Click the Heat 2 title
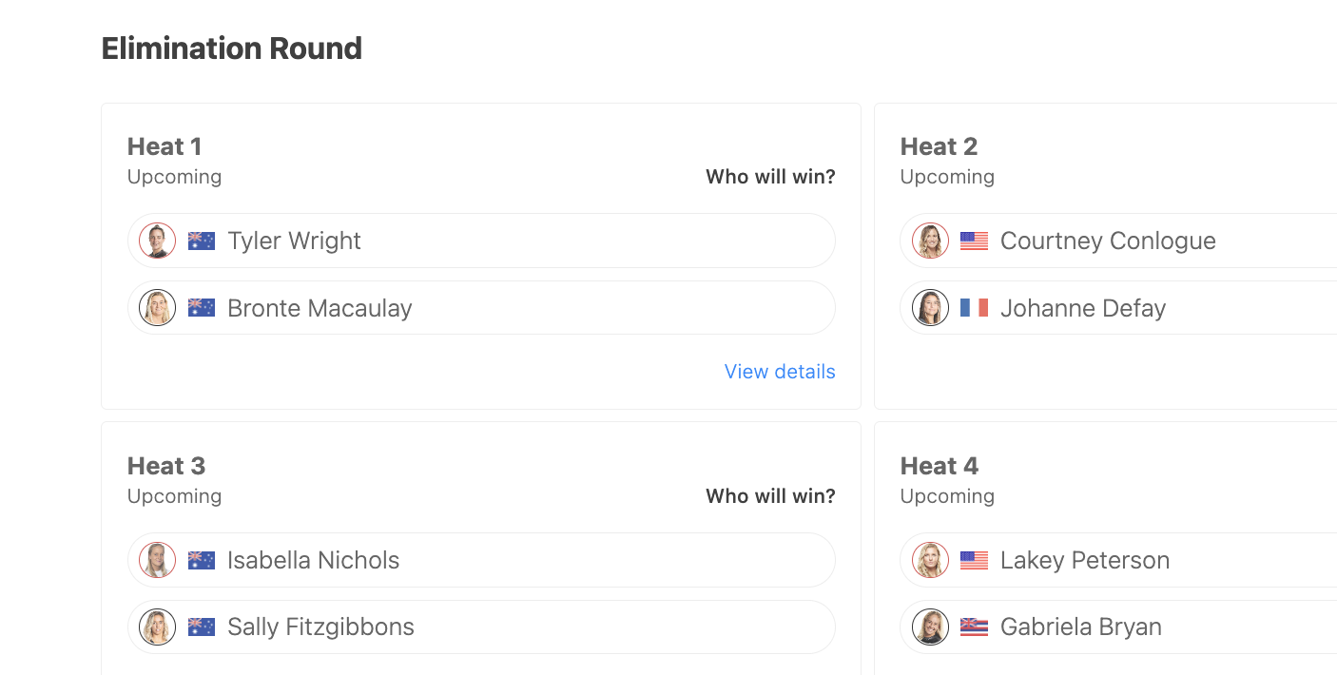The height and width of the screenshot is (675, 1337). click(939, 146)
